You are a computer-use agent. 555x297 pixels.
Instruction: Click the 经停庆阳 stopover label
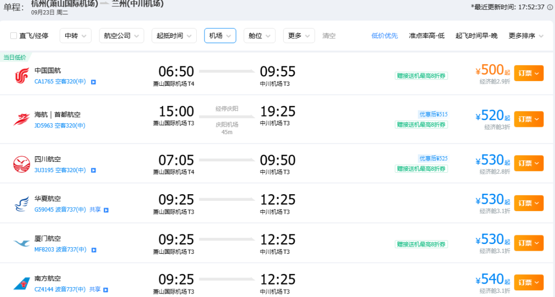point(227,108)
